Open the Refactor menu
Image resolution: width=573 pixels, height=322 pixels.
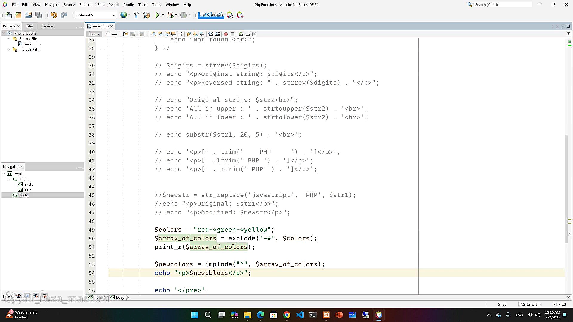click(x=86, y=4)
